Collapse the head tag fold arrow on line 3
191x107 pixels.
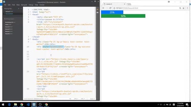pyautogui.click(x=30, y=15)
